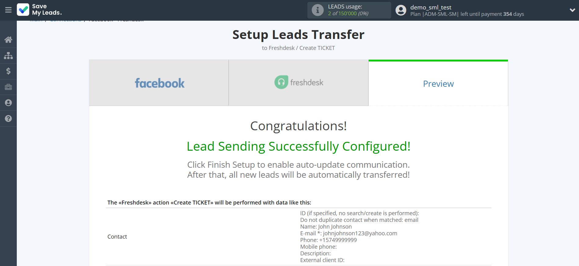Click the Setup Leads Transfer heading
579x266 pixels.
(x=298, y=35)
